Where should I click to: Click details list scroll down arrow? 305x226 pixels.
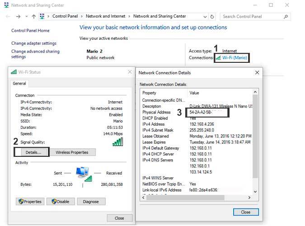coord(255,192)
